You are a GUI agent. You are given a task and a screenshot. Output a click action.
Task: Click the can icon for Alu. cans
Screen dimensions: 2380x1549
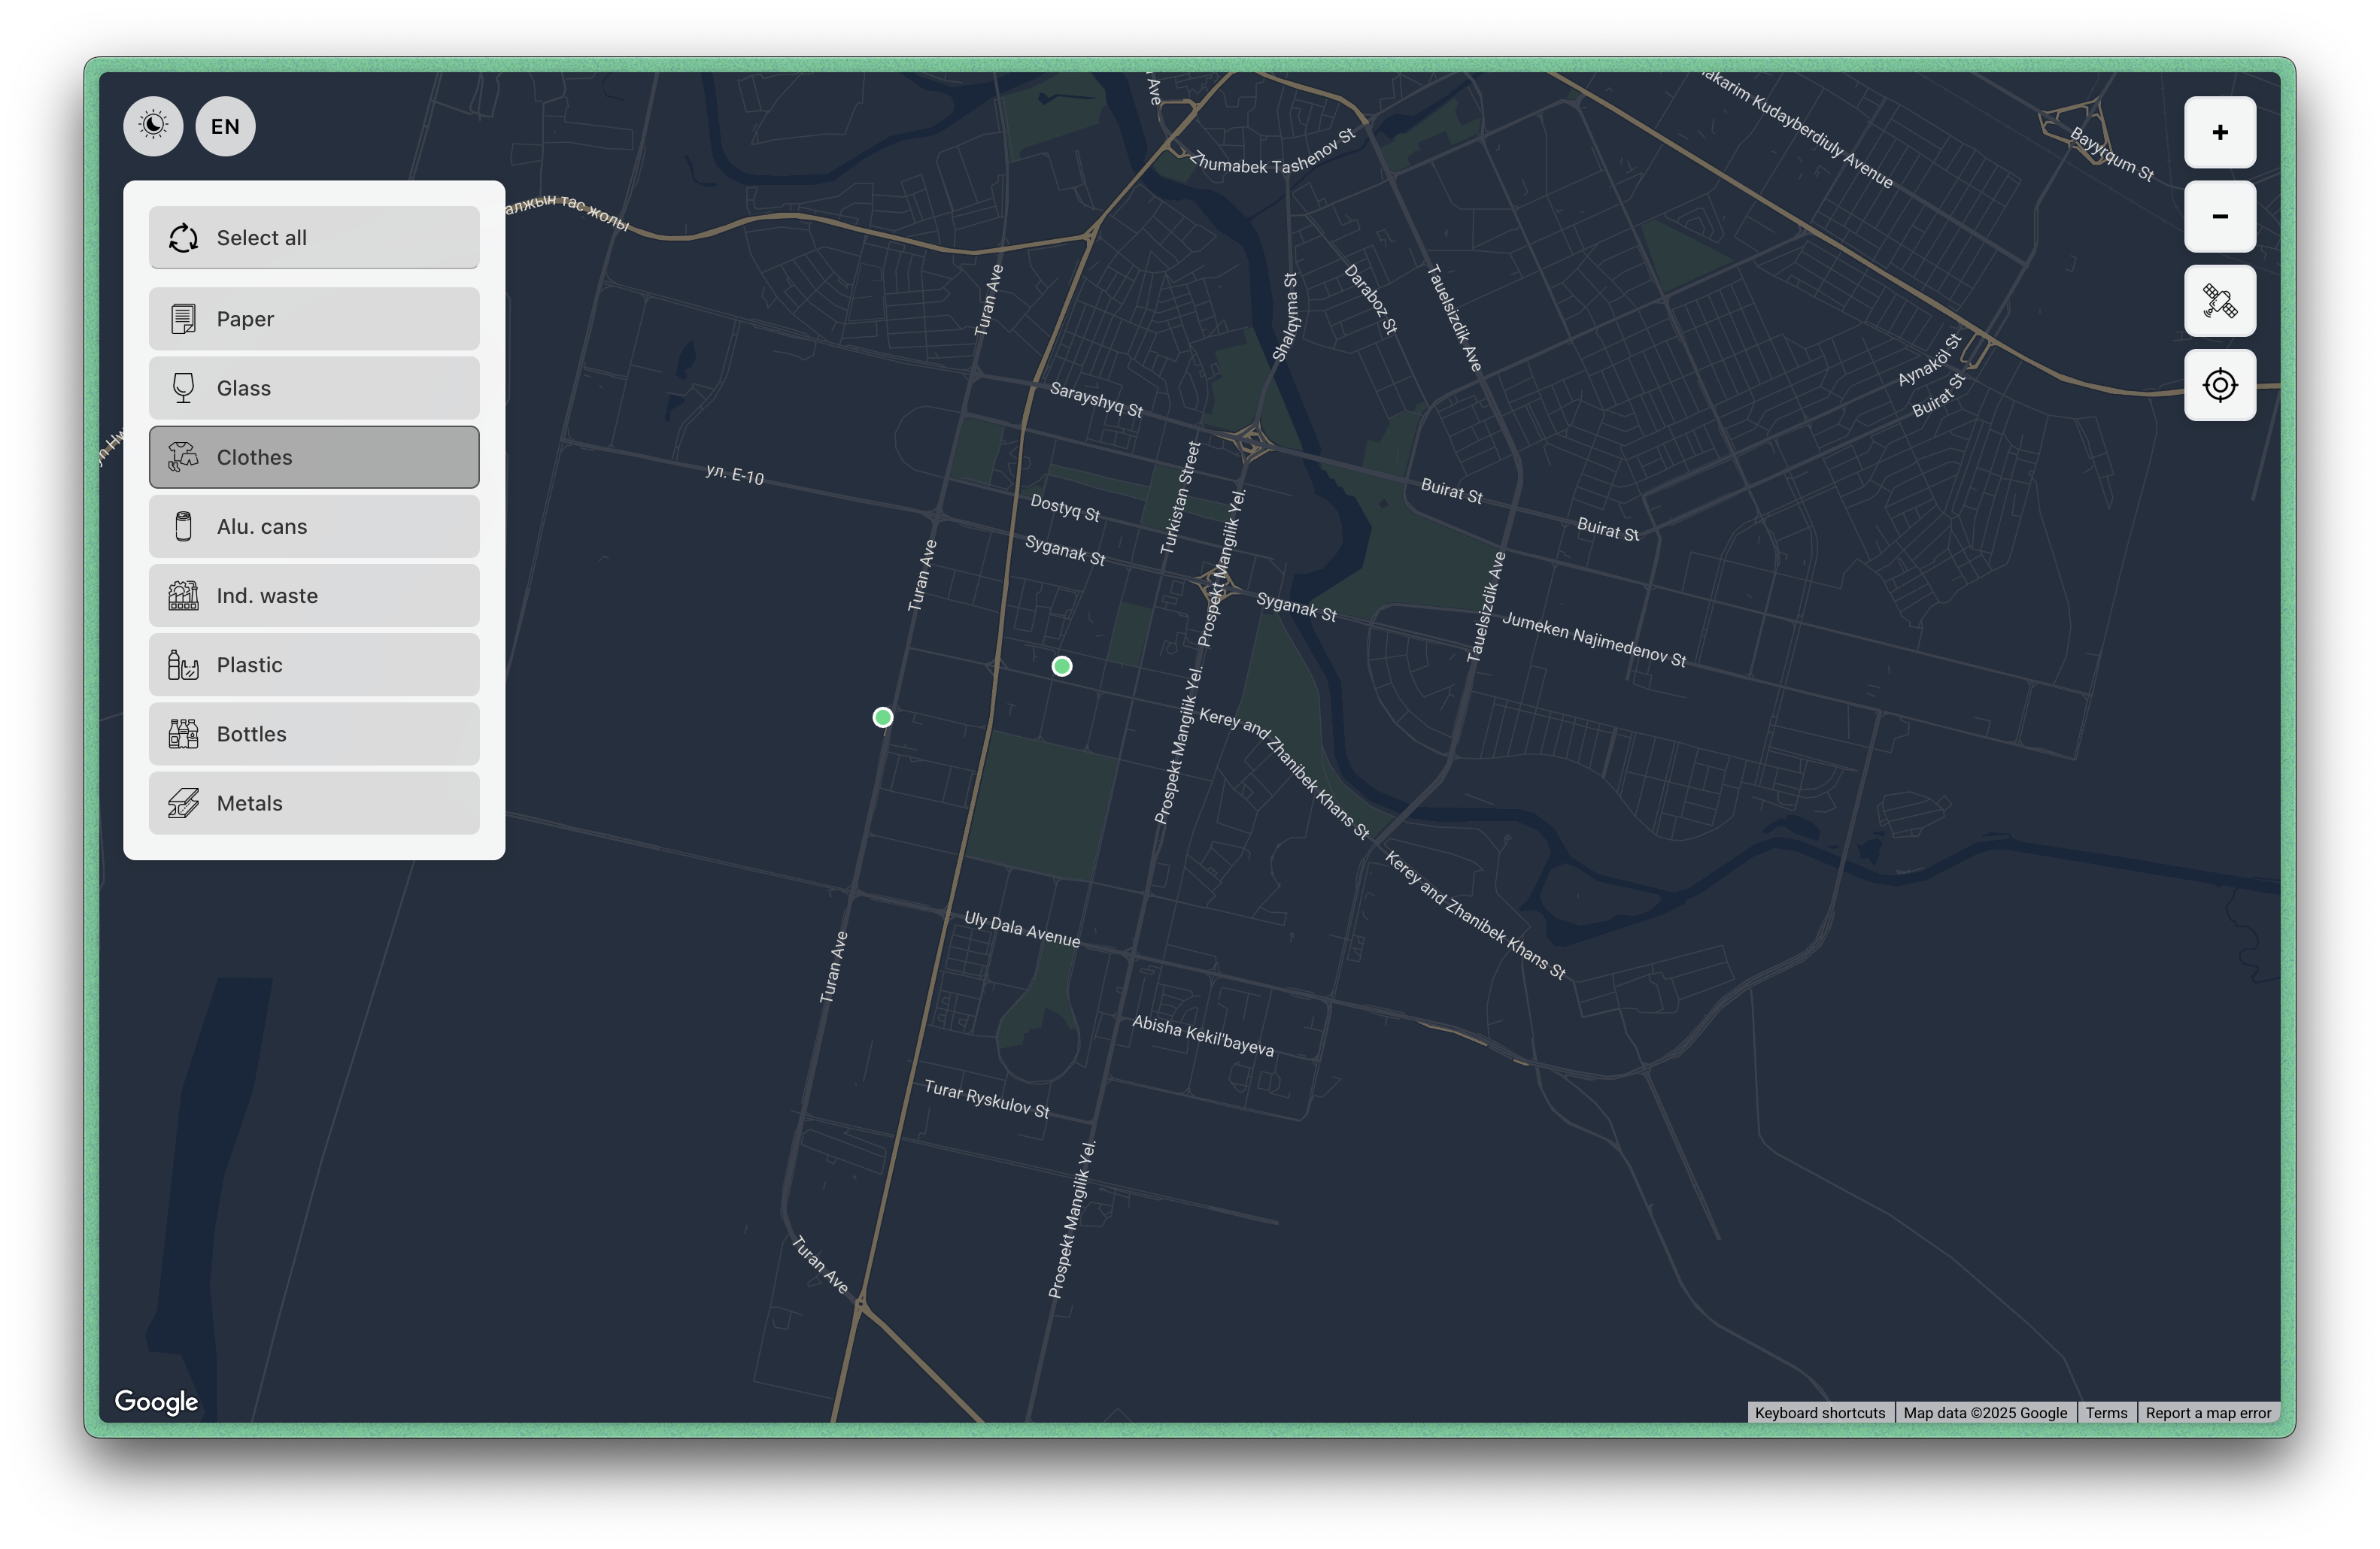pos(183,526)
